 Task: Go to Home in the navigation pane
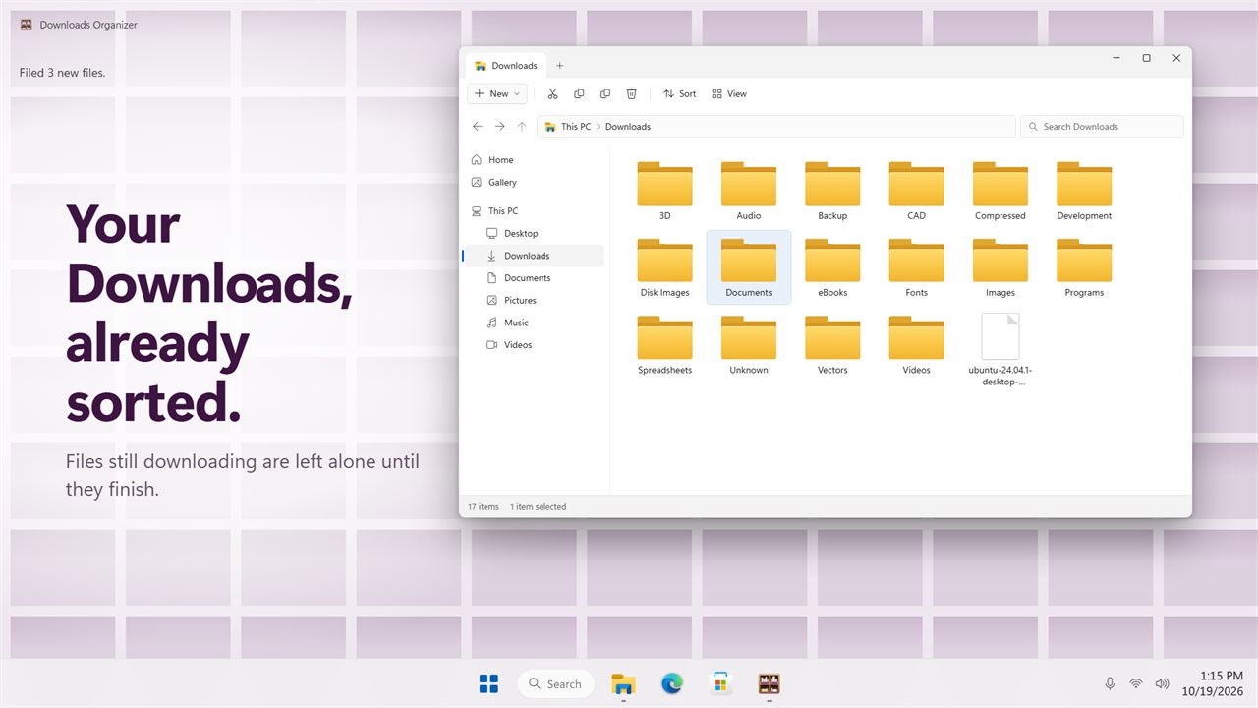(534, 160)
